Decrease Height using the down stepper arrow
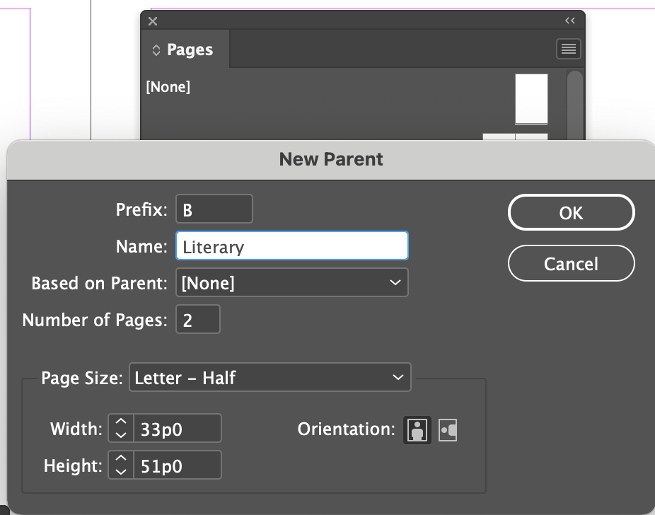The height and width of the screenshot is (515, 655). tap(121, 472)
